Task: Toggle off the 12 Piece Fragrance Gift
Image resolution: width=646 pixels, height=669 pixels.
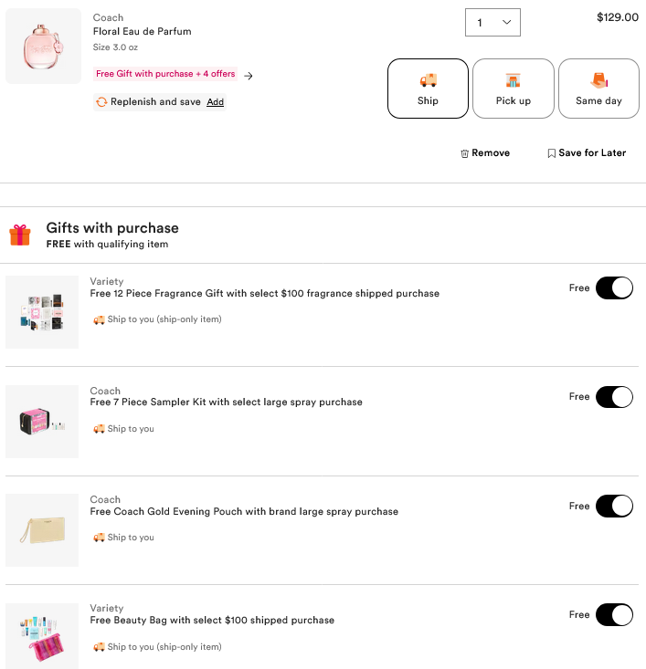Action: [614, 288]
